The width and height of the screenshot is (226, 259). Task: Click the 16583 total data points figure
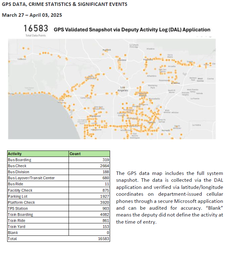click(x=36, y=29)
